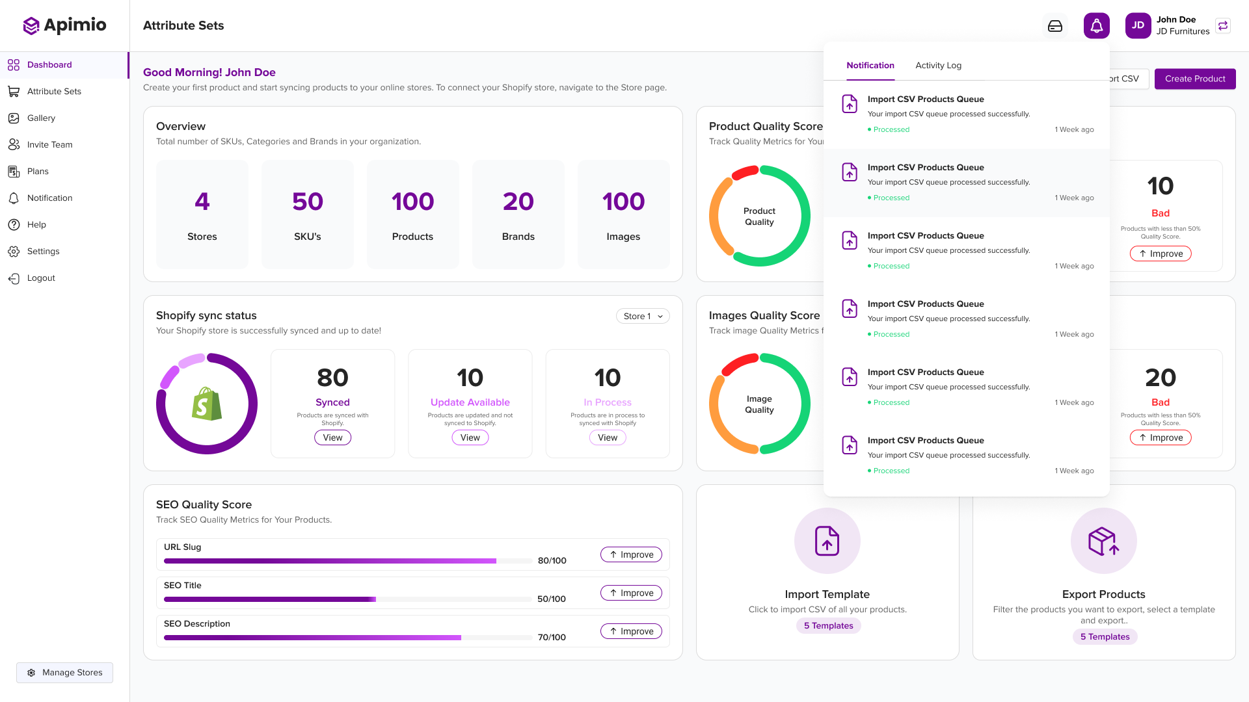The width and height of the screenshot is (1249, 702).
Task: Click the Import Template file upload icon
Action: pos(827,541)
